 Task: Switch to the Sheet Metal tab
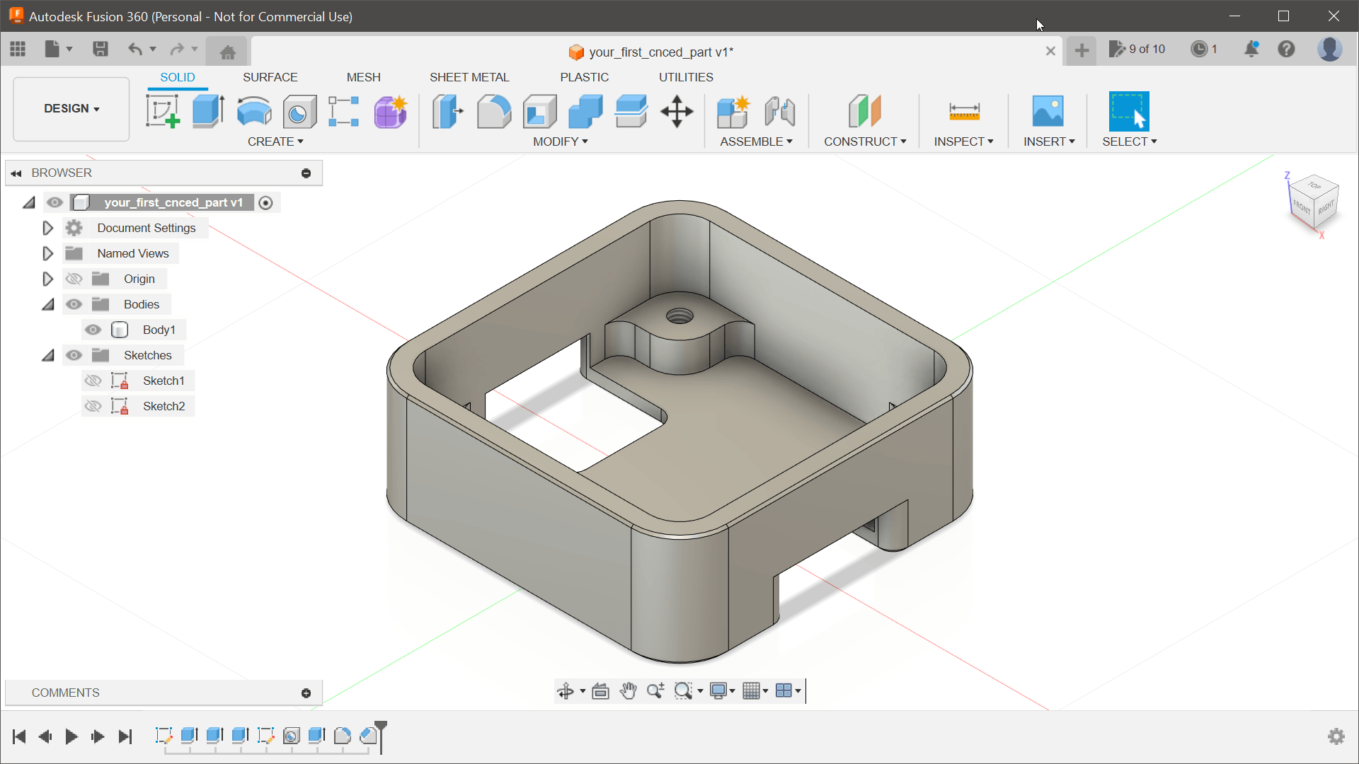(x=469, y=76)
